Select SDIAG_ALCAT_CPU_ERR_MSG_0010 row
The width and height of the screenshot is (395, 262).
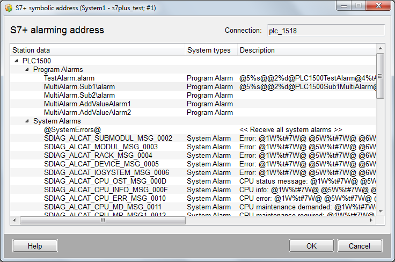105,199
